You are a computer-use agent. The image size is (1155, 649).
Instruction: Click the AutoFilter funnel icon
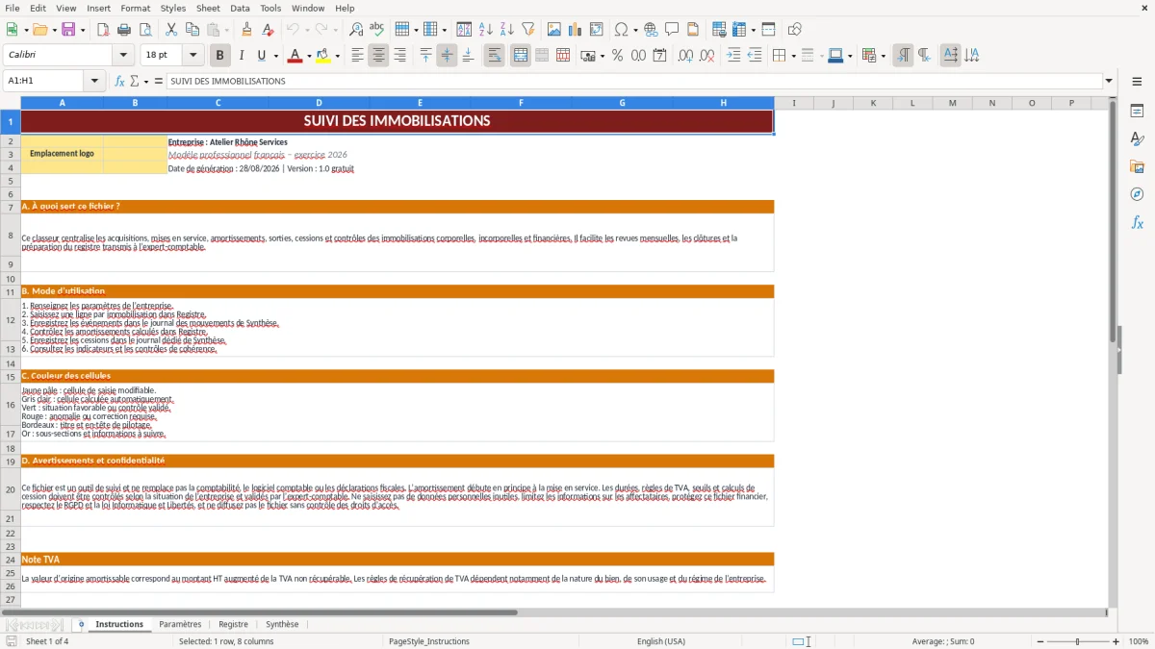pos(527,30)
